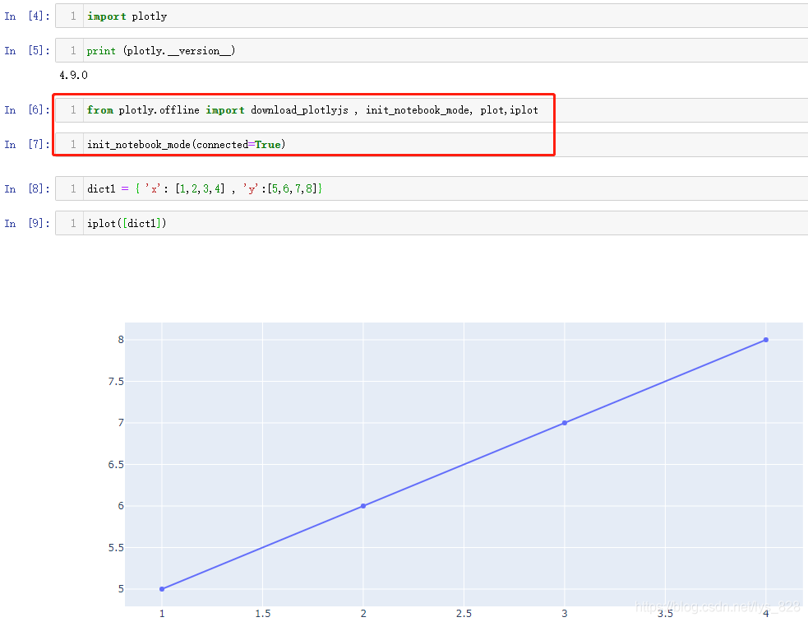The height and width of the screenshot is (622, 808).
Task: Click the In [8]: prompt label
Action: pyautogui.click(x=27, y=188)
